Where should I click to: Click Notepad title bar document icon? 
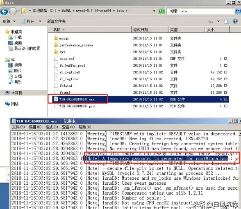(x=14, y=121)
